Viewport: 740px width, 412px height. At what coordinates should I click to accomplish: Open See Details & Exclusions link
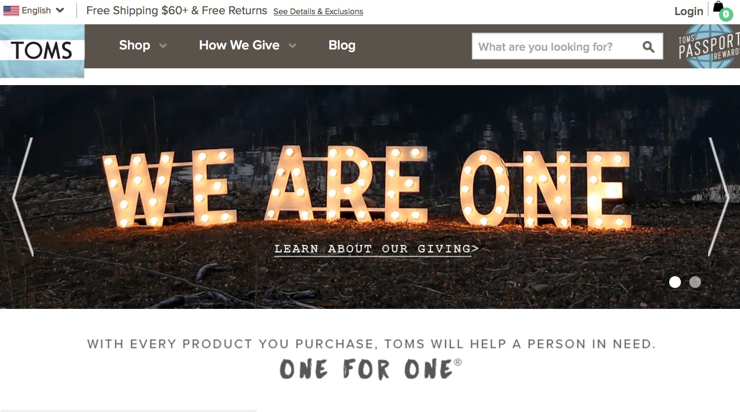click(318, 12)
